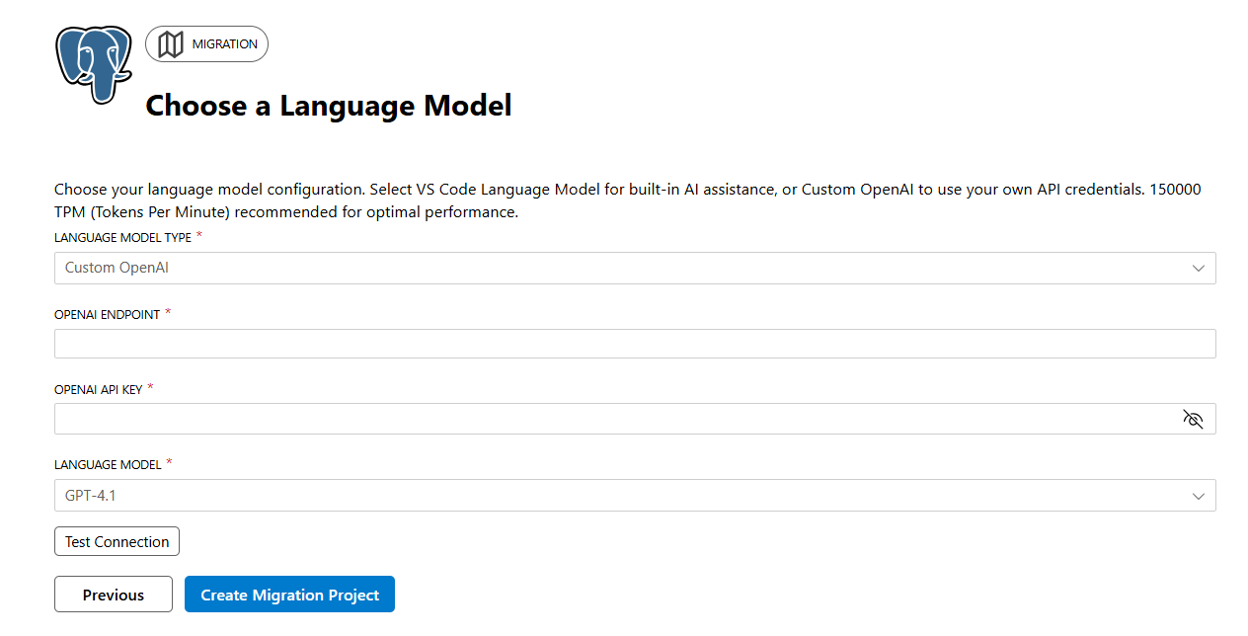Click the Choose a Language Model heading
Viewport: 1248px width, 636px height.
click(328, 106)
